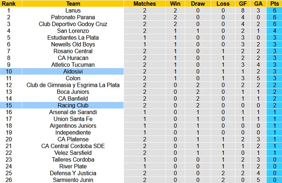This screenshot has height=183, width=282.
Task: Click Sarmiento Junin in the last row
Action: pyautogui.click(x=73, y=180)
